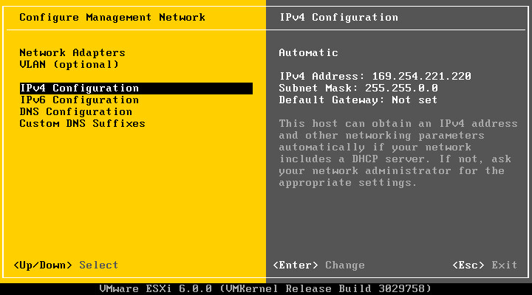Screen dimensions: 532x295
Task: Select highlighted IPv4 Configuration entry
Action: 136,88
